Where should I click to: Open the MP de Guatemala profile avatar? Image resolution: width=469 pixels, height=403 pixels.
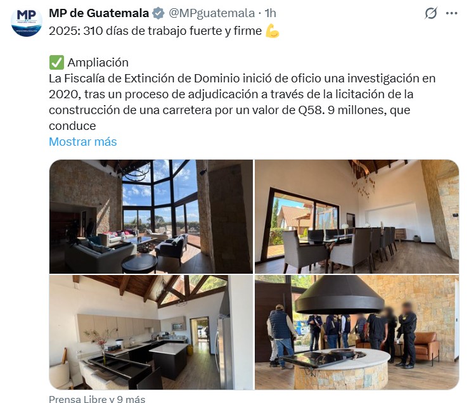[27, 21]
